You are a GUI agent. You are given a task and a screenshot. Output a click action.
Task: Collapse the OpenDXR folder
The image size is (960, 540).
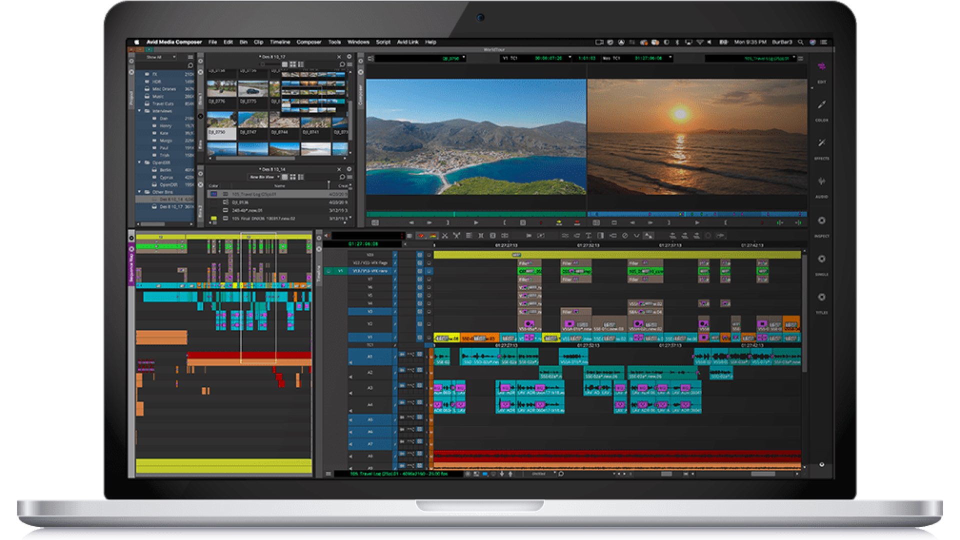click(x=139, y=162)
